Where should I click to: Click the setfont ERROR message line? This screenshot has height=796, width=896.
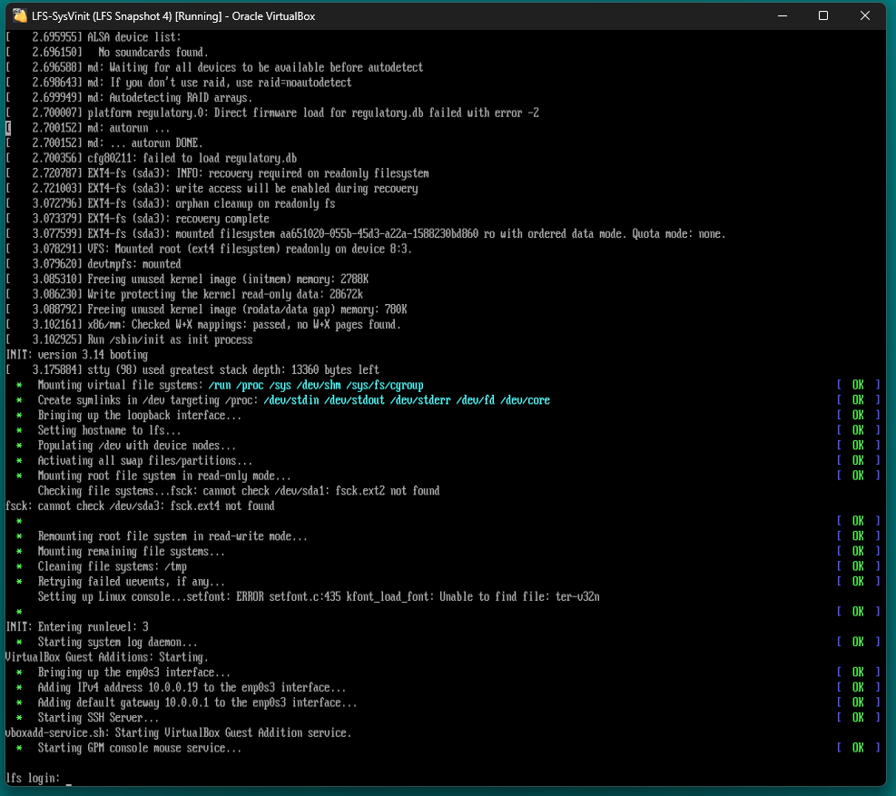[318, 596]
